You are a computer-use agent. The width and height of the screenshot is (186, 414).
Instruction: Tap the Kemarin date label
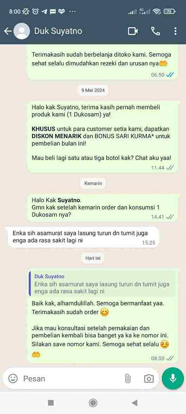point(93,183)
